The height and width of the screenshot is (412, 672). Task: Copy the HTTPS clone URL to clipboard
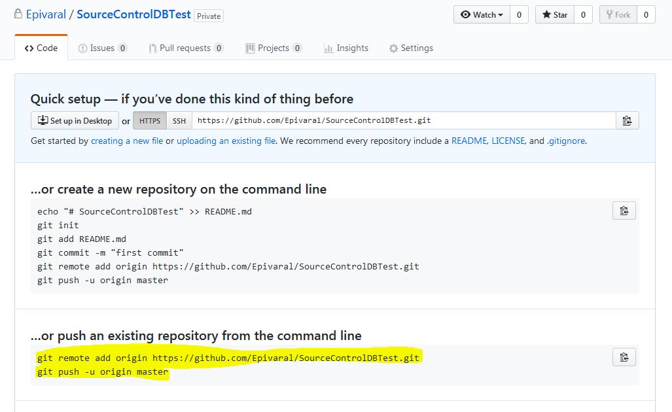(x=627, y=120)
